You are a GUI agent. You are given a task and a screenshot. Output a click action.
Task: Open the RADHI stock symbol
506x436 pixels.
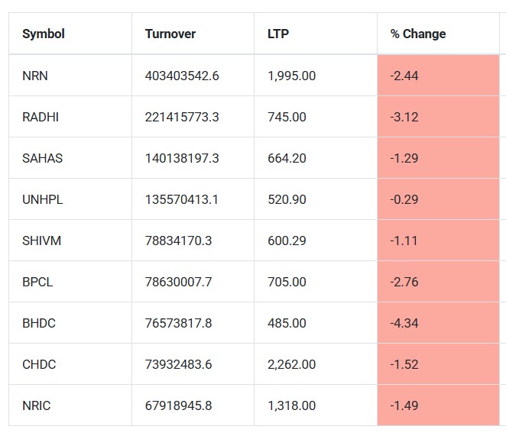coord(41,117)
